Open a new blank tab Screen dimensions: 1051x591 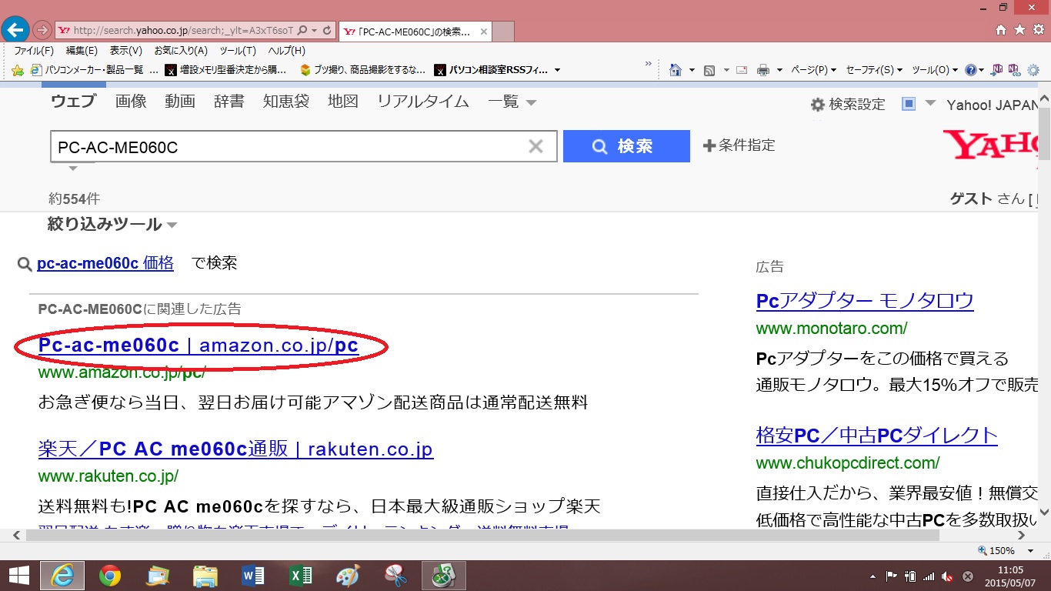[x=502, y=32]
